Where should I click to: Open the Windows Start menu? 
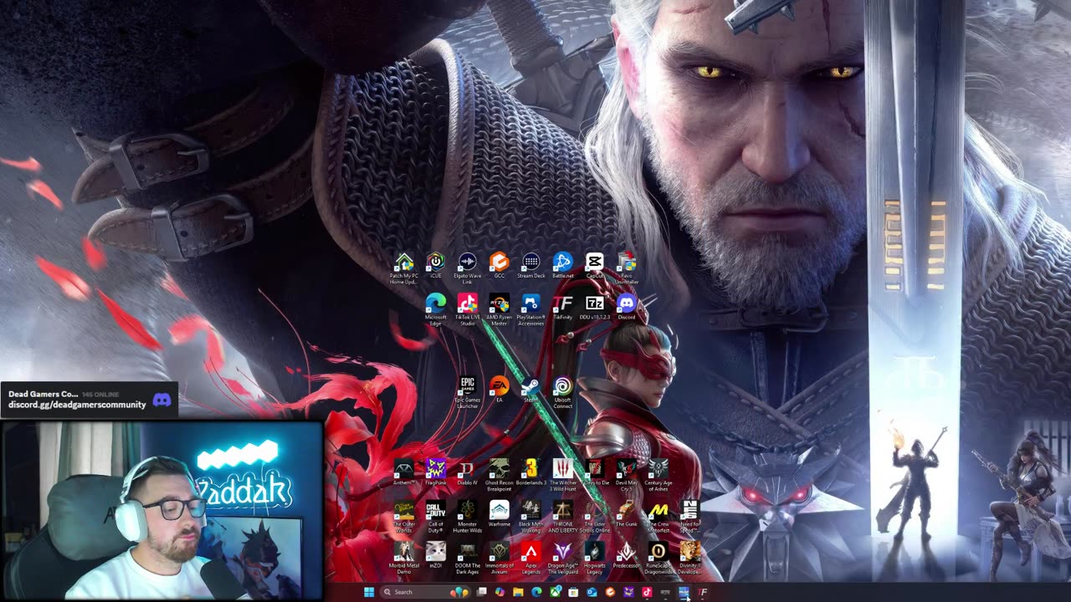pyautogui.click(x=369, y=592)
